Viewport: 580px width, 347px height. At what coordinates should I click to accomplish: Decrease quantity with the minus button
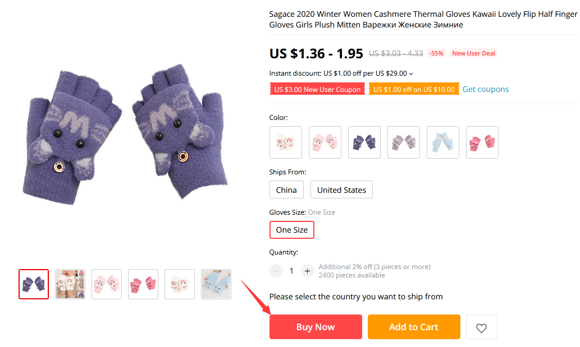point(276,271)
